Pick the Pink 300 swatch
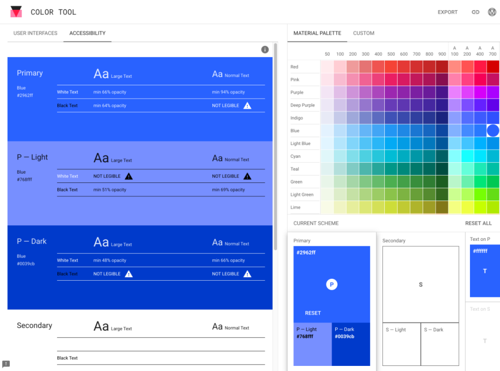Image resolution: width=500 pixels, height=371 pixels. click(x=365, y=79)
